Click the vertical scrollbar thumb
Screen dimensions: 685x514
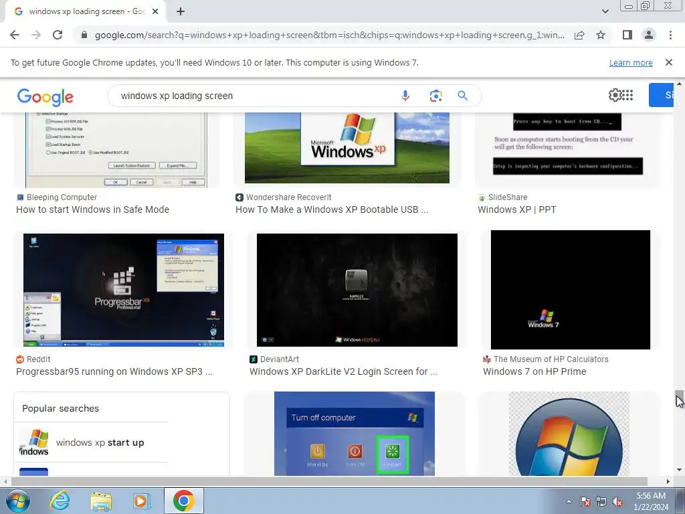(x=679, y=398)
